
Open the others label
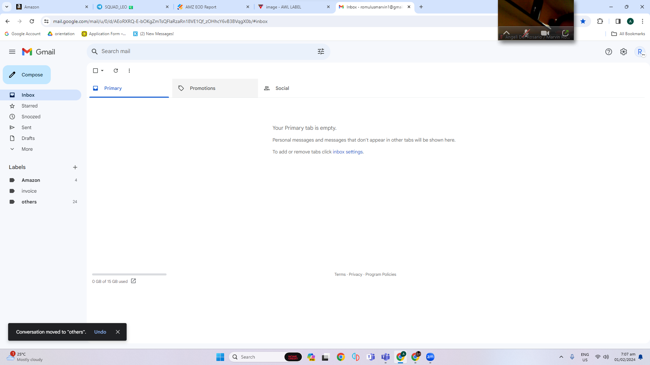tap(41, 202)
